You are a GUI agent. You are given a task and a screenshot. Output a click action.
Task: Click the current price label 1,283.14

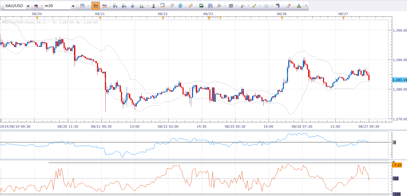399,80
